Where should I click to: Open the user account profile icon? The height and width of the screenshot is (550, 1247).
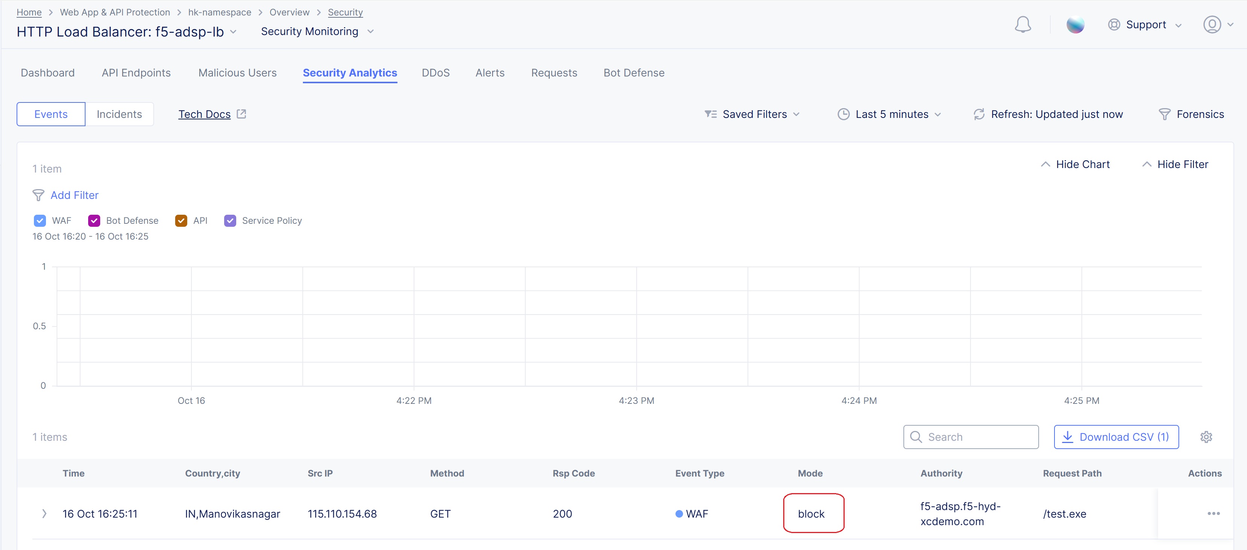click(1212, 24)
